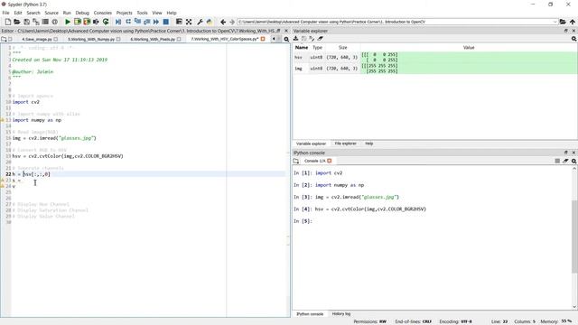This screenshot has width=578, height=325.
Task: Open the View menu
Action: click(x=157, y=13)
